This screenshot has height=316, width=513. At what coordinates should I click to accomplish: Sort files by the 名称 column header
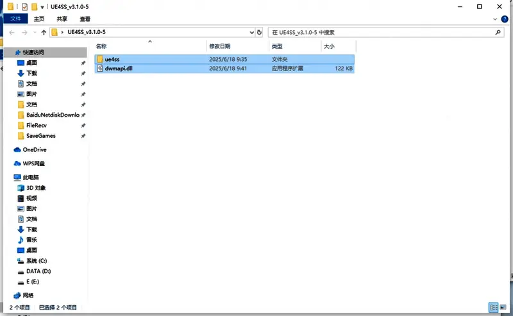[101, 47]
